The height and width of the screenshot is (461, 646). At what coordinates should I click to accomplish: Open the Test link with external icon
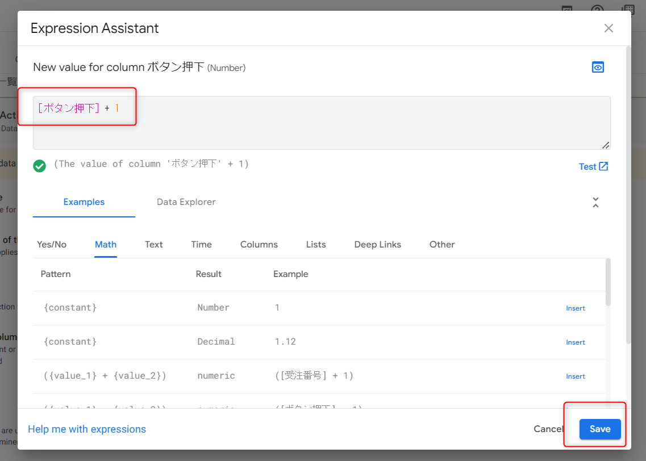[x=593, y=166]
